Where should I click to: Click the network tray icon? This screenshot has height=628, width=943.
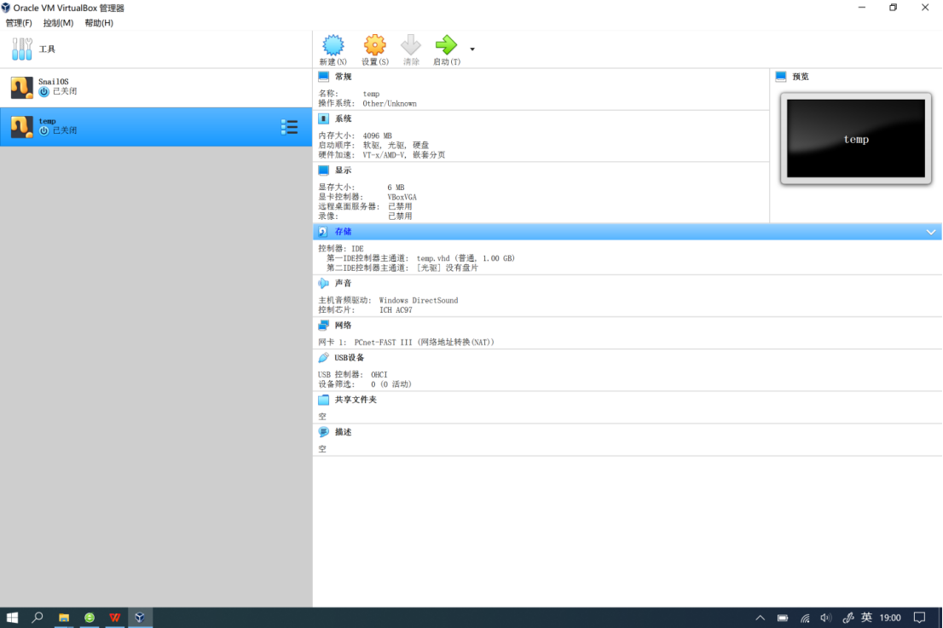[805, 618]
